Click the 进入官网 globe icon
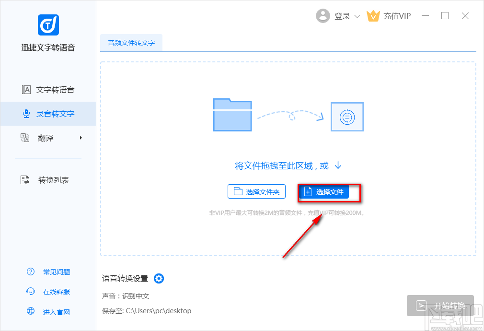The height and width of the screenshot is (331, 484). tap(30, 312)
